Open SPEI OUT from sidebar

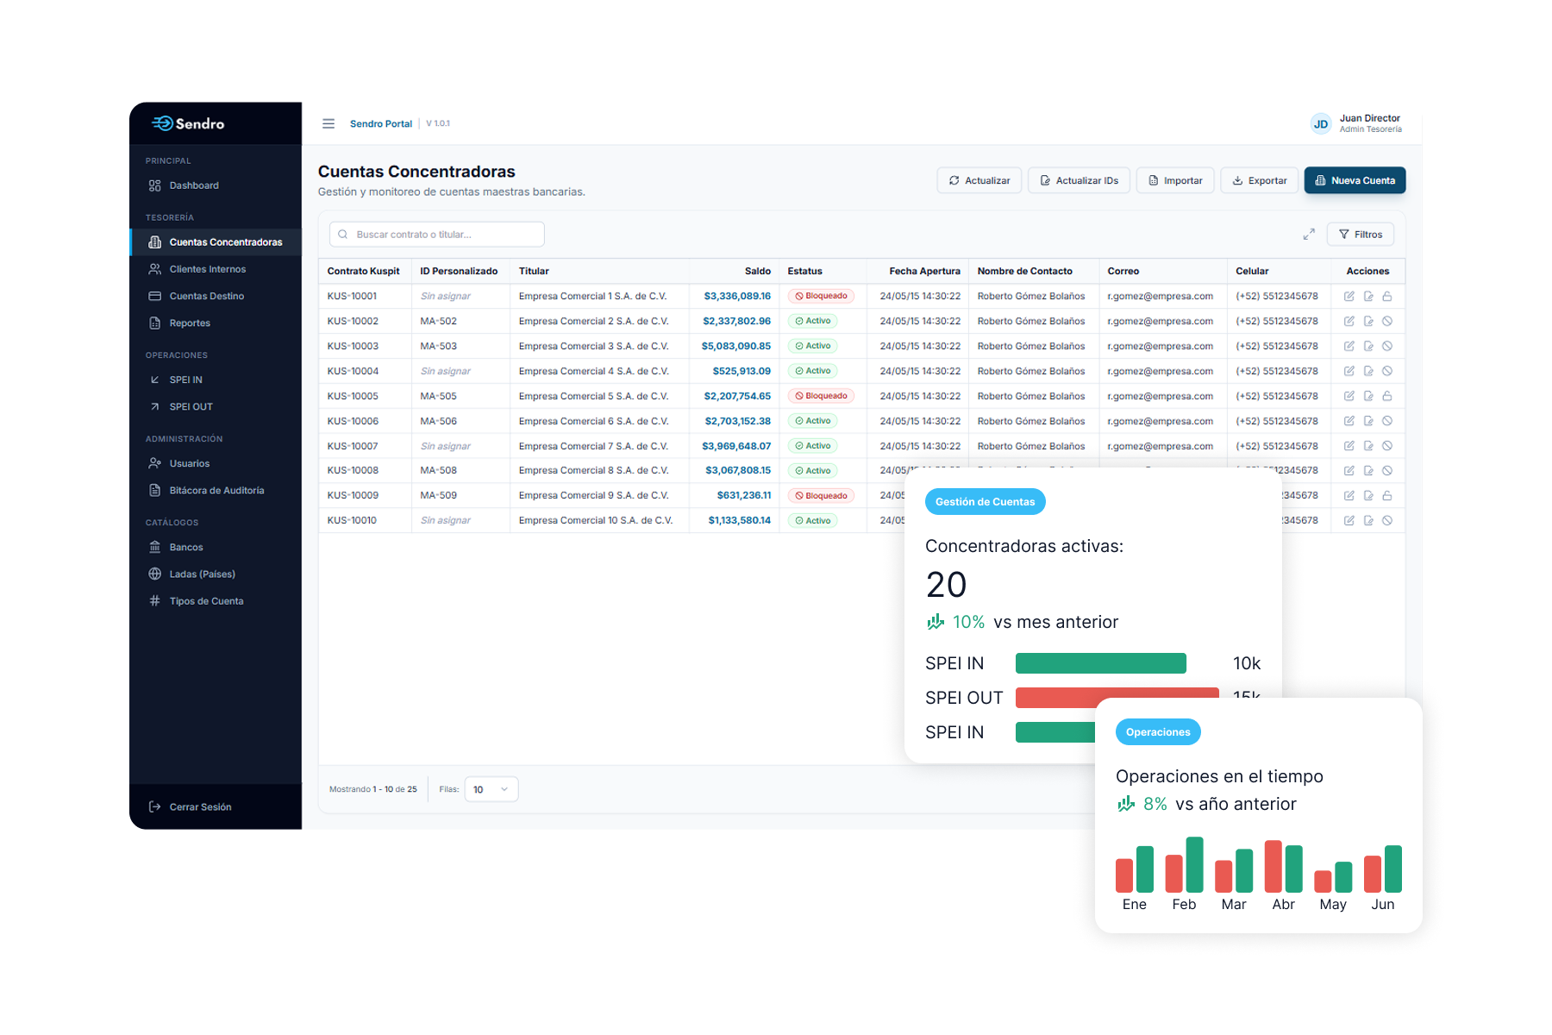[x=191, y=406]
